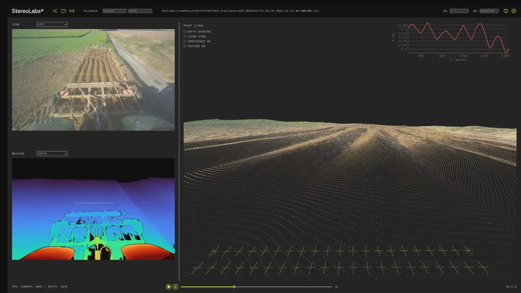Click the share/USB connection icon
The image size is (521, 293).
(55, 11)
